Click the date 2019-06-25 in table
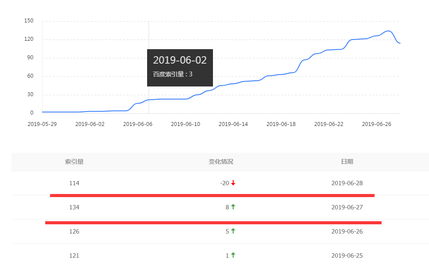Viewport: 429px width, 266px height. pyautogui.click(x=347, y=255)
